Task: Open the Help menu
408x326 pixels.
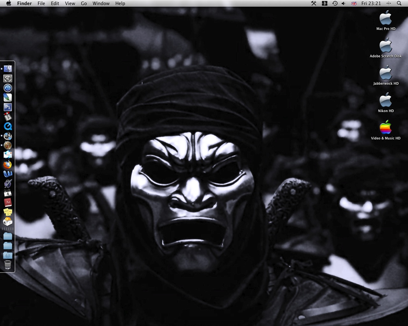Action: 120,3
